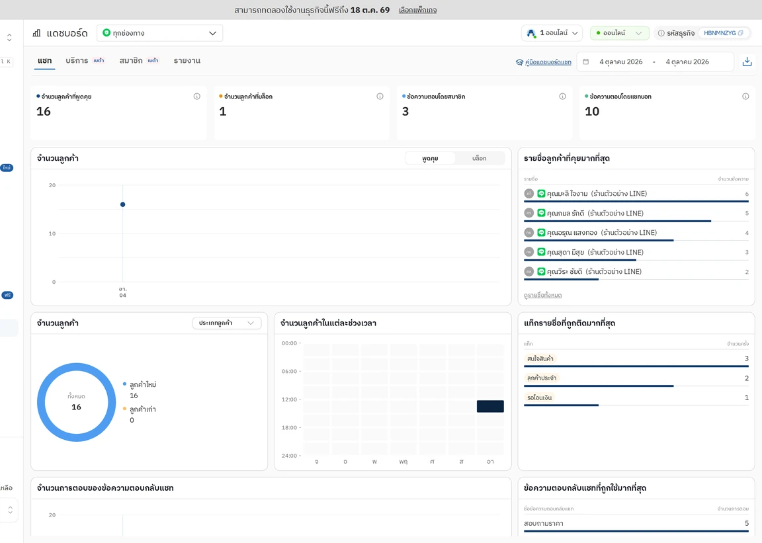Open the ทุกช่องทาง channel dropdown

tap(159, 33)
